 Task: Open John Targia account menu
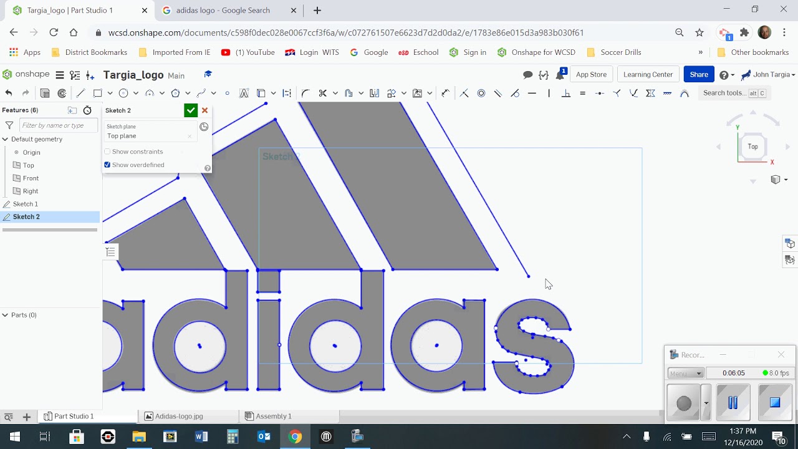click(x=769, y=75)
